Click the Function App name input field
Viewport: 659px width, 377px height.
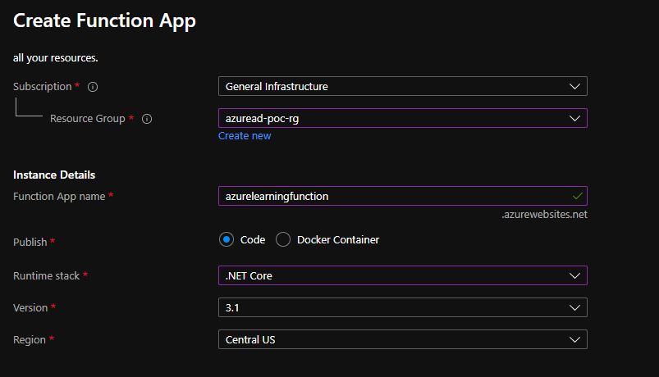coord(394,197)
